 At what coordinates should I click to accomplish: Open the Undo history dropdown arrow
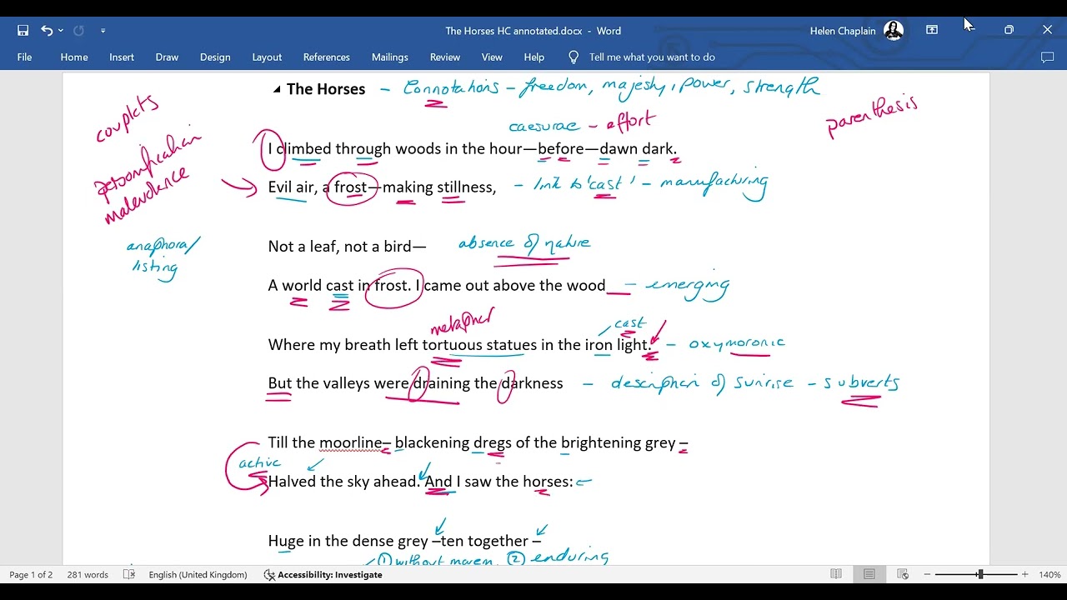61,31
